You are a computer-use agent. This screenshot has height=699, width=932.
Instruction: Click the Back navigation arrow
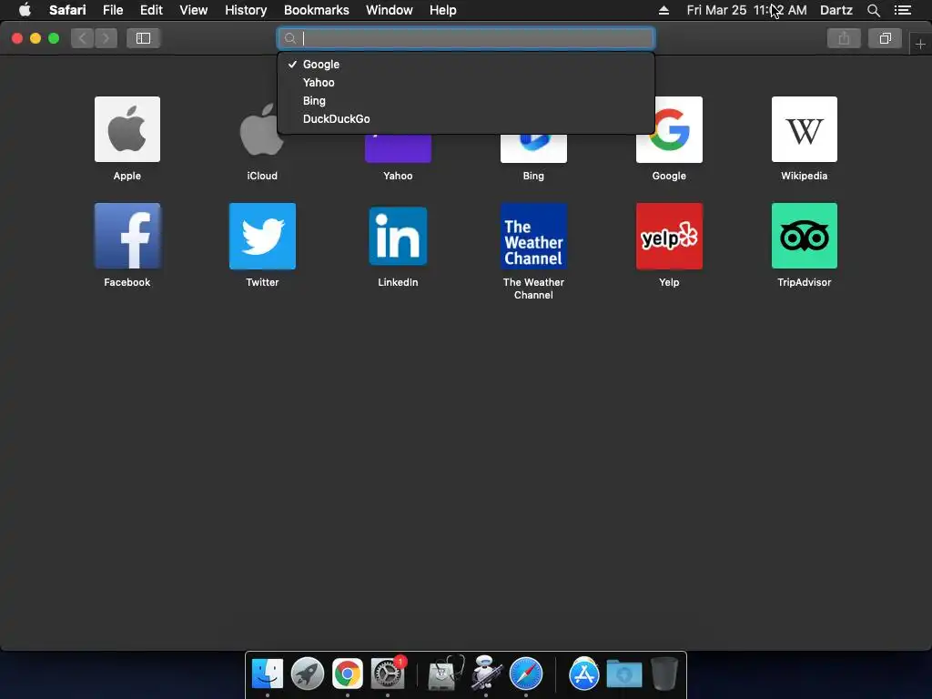pyautogui.click(x=83, y=38)
